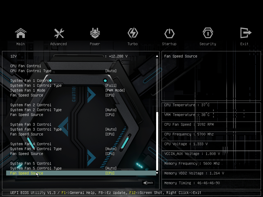Switch to the Main tab label
Screen dimensions: 263x197
(21, 44)
